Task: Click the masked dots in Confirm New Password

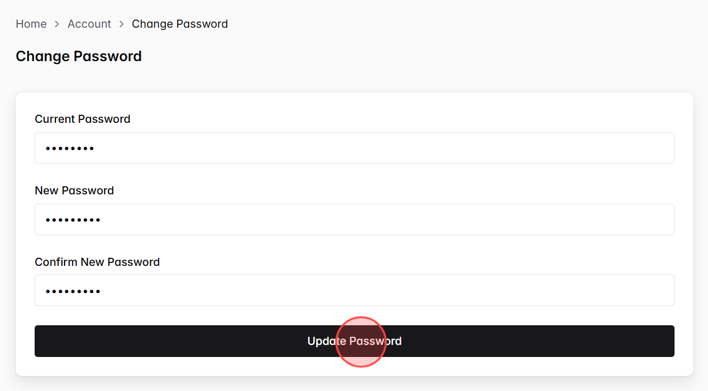Action: coord(73,290)
